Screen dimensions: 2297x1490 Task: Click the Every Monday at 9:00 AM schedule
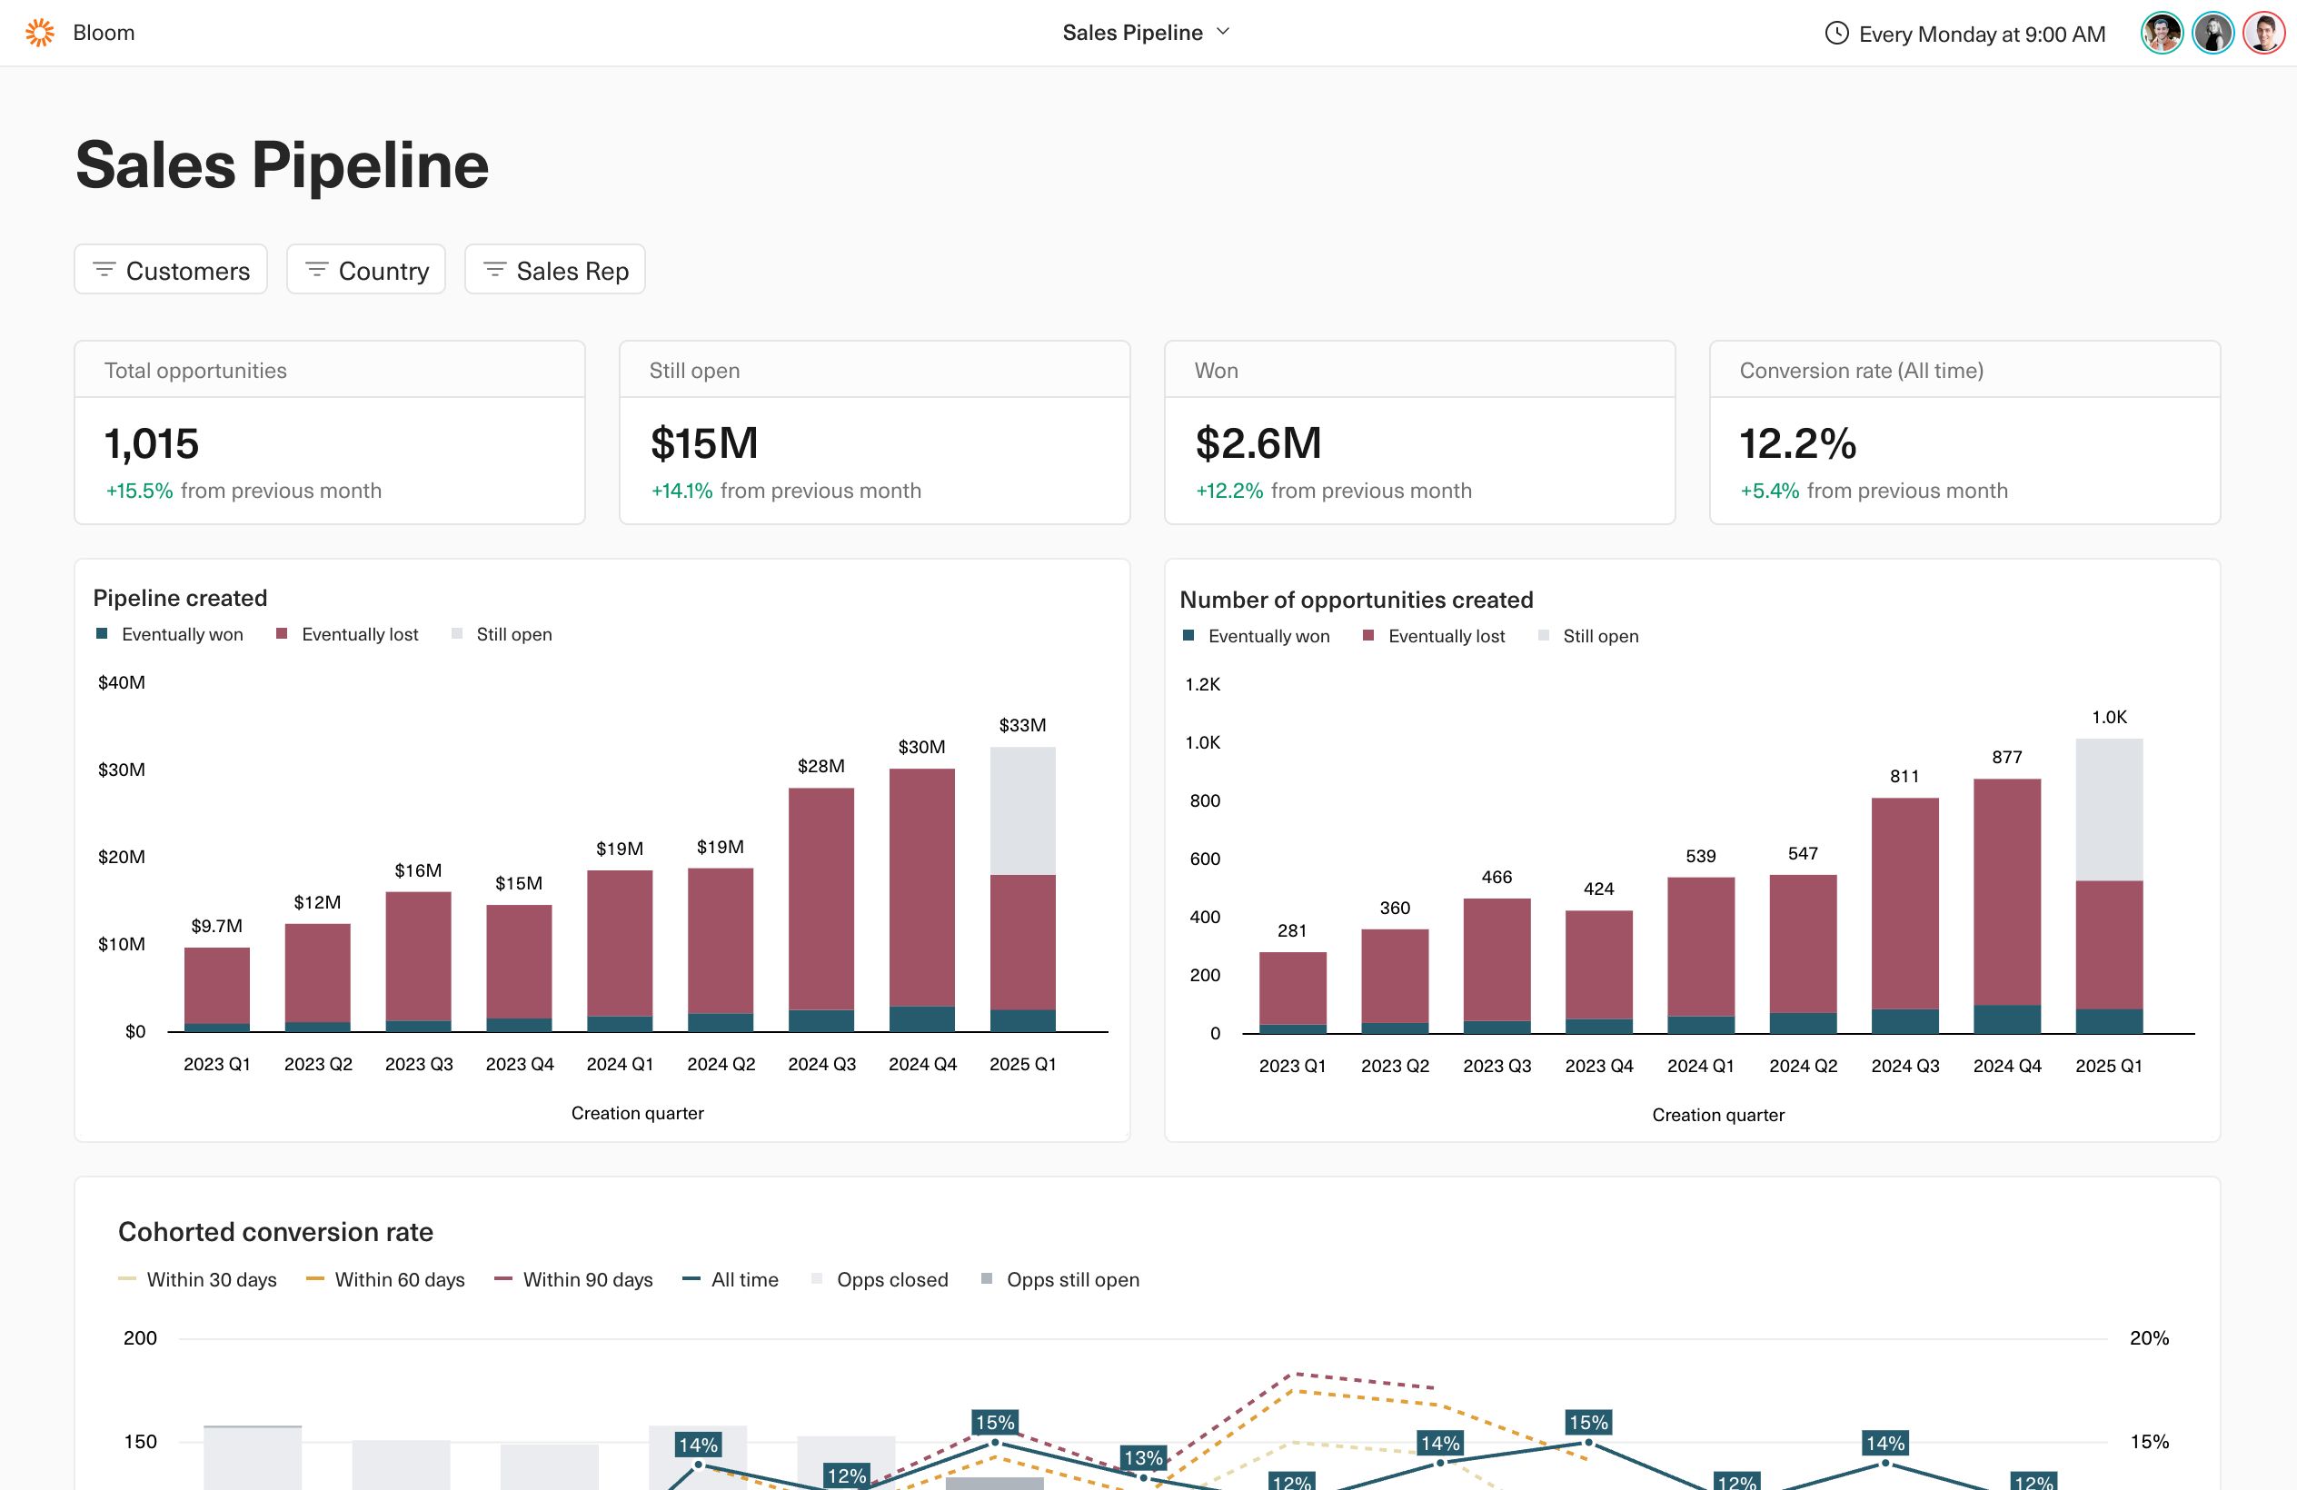pyautogui.click(x=1965, y=34)
